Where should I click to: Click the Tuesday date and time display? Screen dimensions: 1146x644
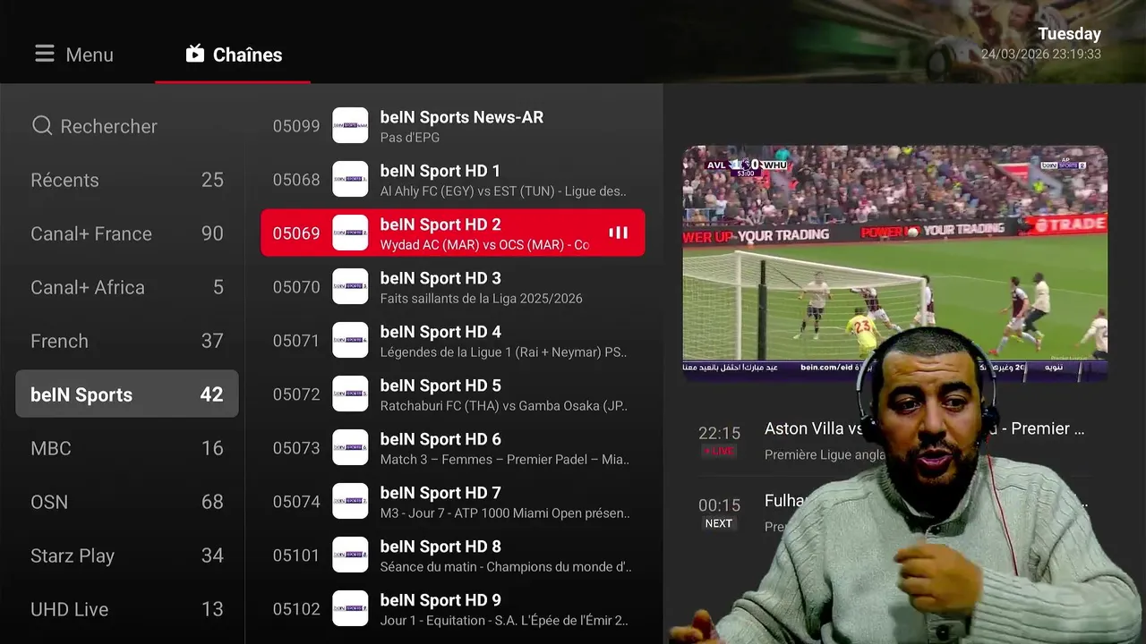pos(1041,44)
